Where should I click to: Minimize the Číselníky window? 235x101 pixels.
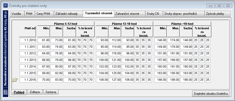(210, 6)
